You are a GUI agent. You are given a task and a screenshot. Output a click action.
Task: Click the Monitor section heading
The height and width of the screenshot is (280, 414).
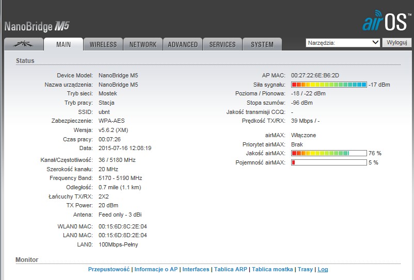(27, 260)
